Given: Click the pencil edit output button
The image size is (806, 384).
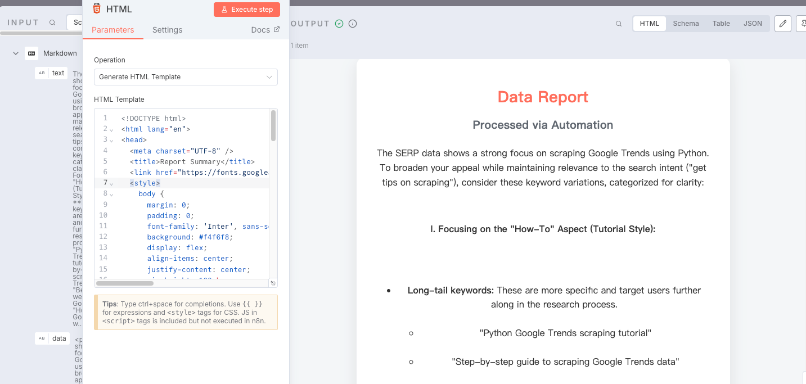Looking at the screenshot, I should [783, 24].
